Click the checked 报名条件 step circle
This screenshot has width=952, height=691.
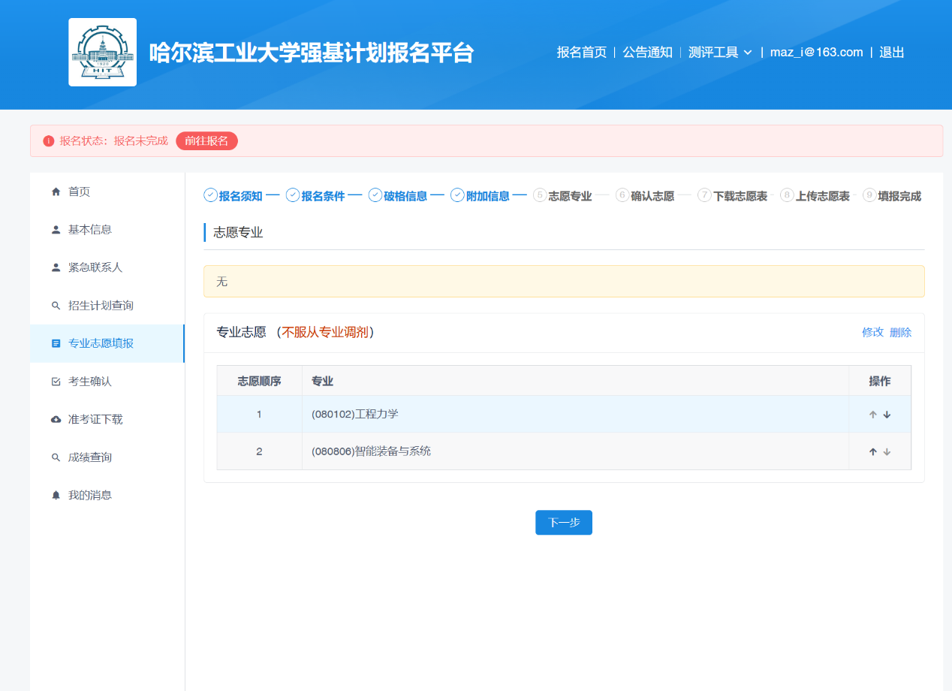(x=293, y=195)
